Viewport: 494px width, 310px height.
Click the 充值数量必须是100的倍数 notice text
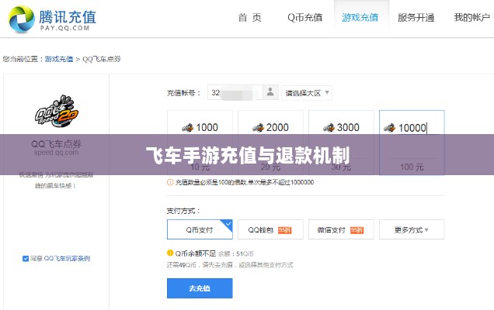[245, 182]
